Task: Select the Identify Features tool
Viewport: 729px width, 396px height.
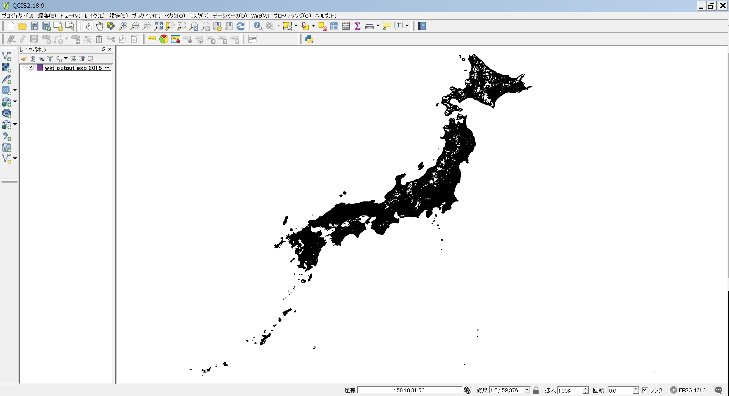Action: coord(258,26)
